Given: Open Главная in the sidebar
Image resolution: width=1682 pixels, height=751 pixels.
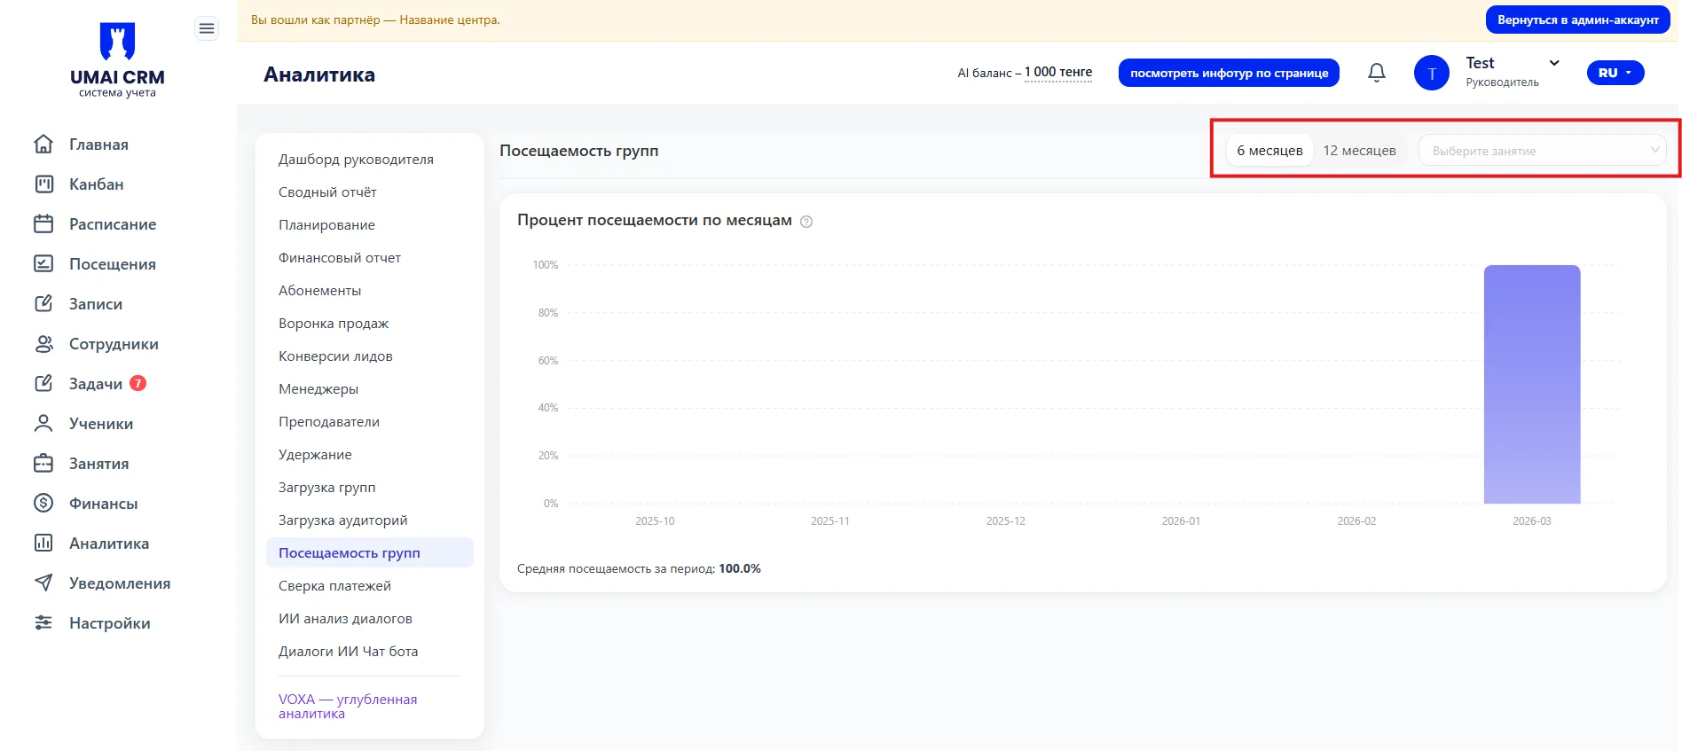Looking at the screenshot, I should coord(98,145).
